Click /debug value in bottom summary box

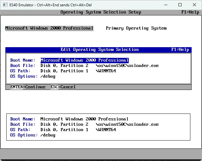48,135
